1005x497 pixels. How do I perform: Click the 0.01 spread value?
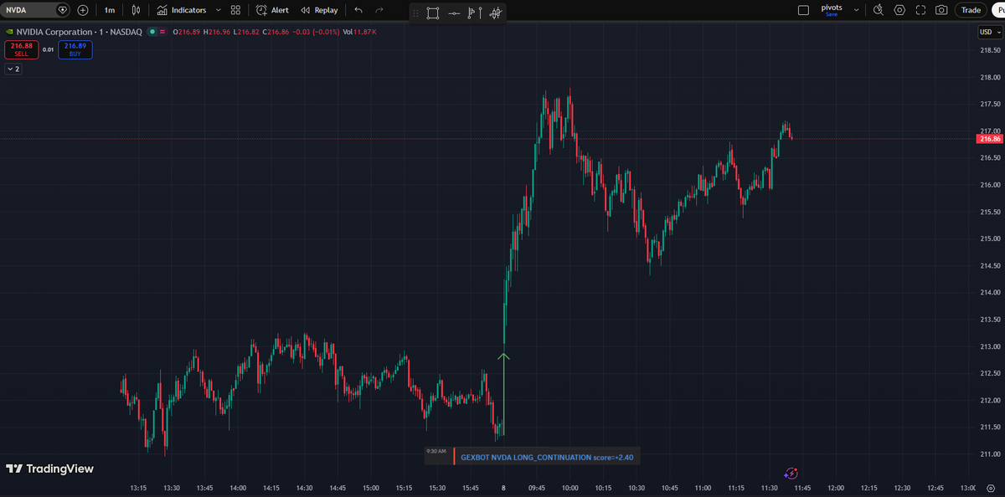click(48, 49)
